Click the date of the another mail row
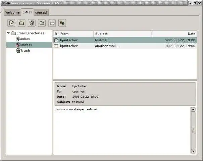Viewport: 203px width, 161px height. pyautogui.click(x=180, y=46)
